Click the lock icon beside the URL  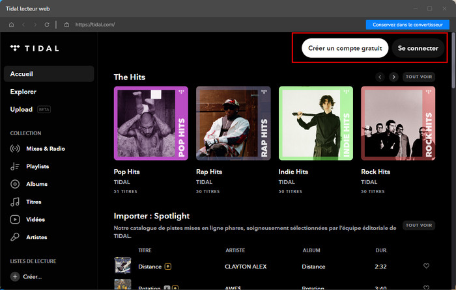pyautogui.click(x=66, y=25)
